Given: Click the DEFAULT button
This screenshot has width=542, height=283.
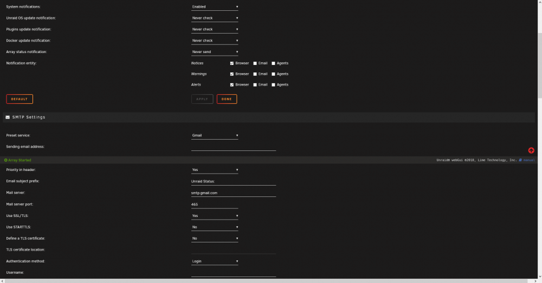Looking at the screenshot, I should point(20,99).
